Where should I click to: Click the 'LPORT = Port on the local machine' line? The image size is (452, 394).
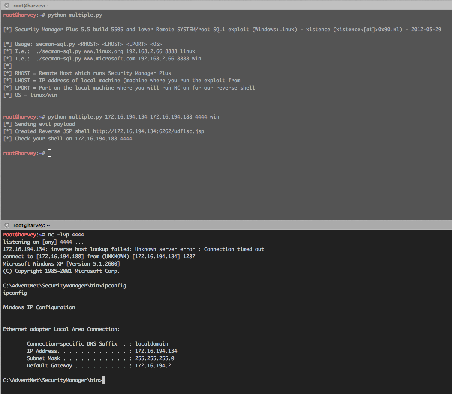pos(129,87)
